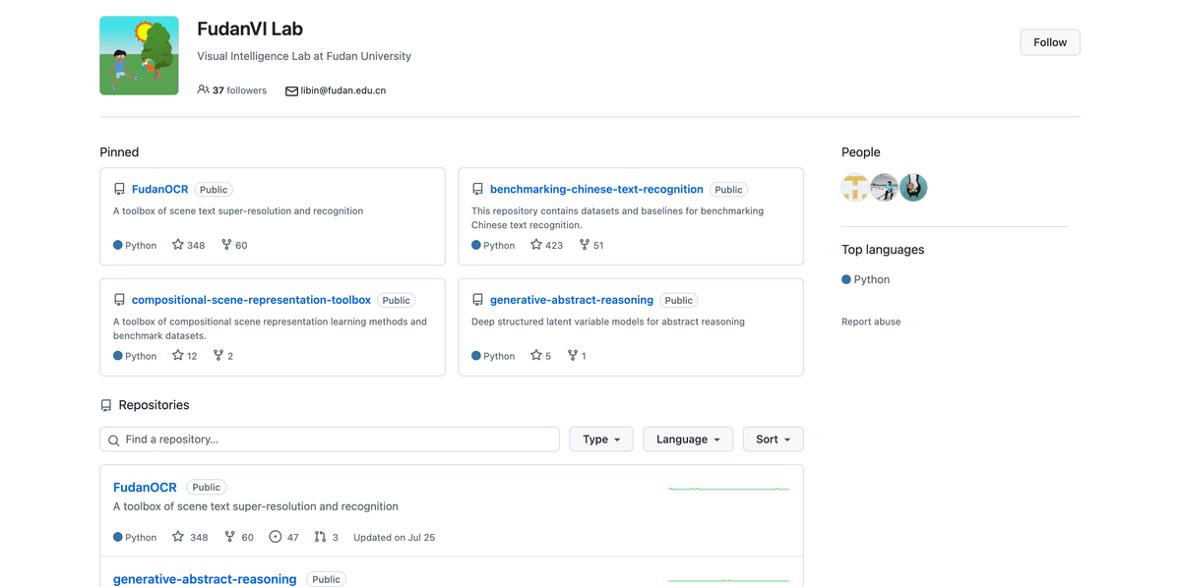Open generative-abstract-reasoning in repositories list
The height and width of the screenshot is (587, 1181).
[205, 579]
